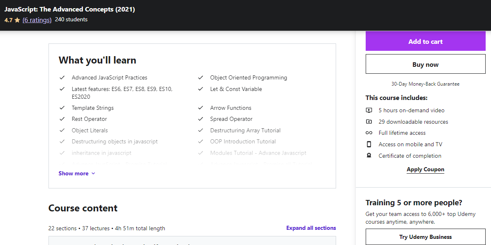Expand the Show more learning list
The height and width of the screenshot is (245, 491).
point(74,173)
